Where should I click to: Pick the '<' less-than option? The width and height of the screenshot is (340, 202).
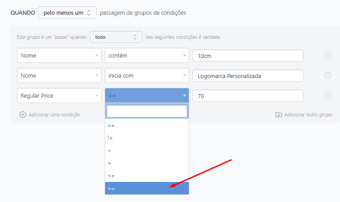[147, 151]
